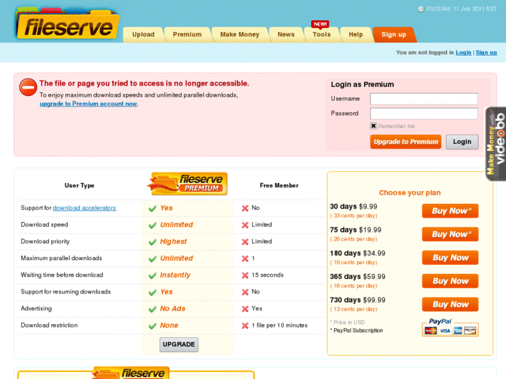Viewport: 506px width, 379px height.
Task: Click the UPGRADE button under the table
Action: point(179,344)
